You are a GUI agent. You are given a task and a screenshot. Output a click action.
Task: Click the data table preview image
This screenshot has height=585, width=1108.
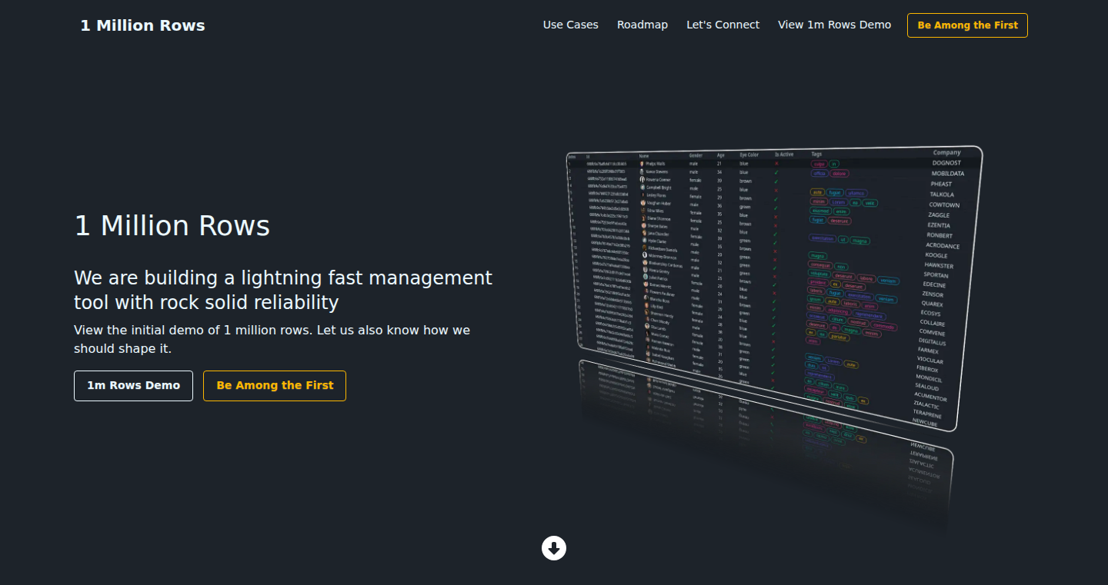pos(773,288)
